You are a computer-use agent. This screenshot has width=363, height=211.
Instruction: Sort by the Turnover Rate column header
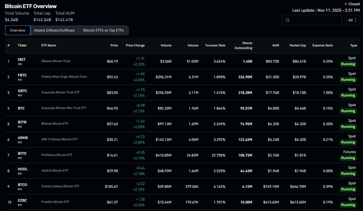(x=215, y=45)
